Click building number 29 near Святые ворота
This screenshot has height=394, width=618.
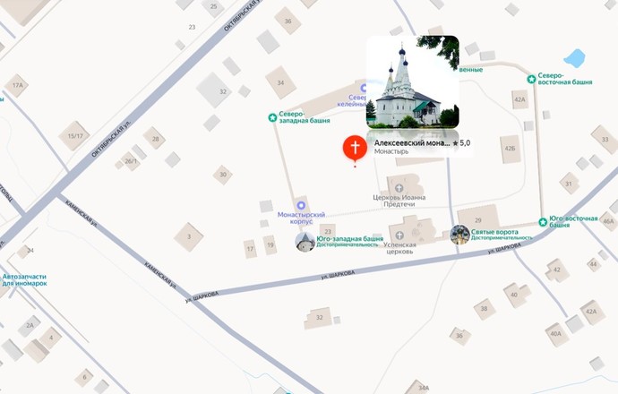coord(478,220)
